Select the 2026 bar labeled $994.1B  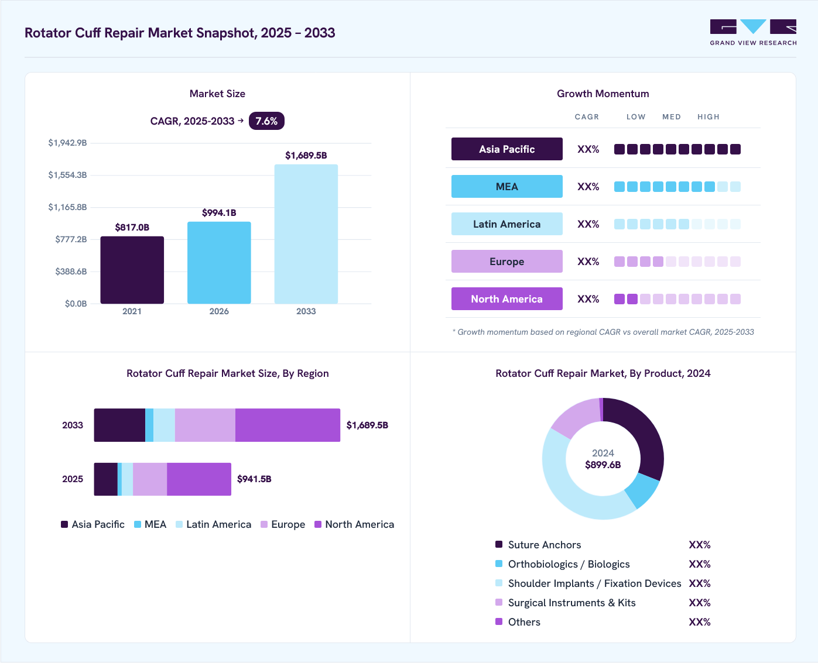pyautogui.click(x=219, y=263)
